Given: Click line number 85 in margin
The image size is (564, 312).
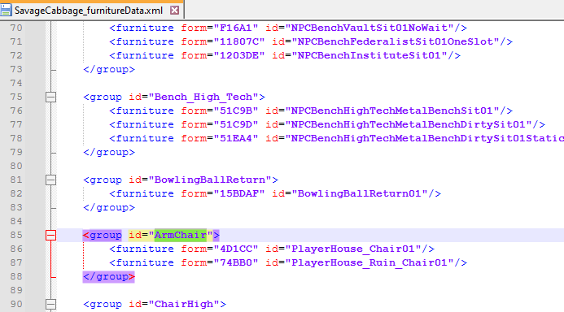Looking at the screenshot, I should pyautogui.click(x=16, y=235).
